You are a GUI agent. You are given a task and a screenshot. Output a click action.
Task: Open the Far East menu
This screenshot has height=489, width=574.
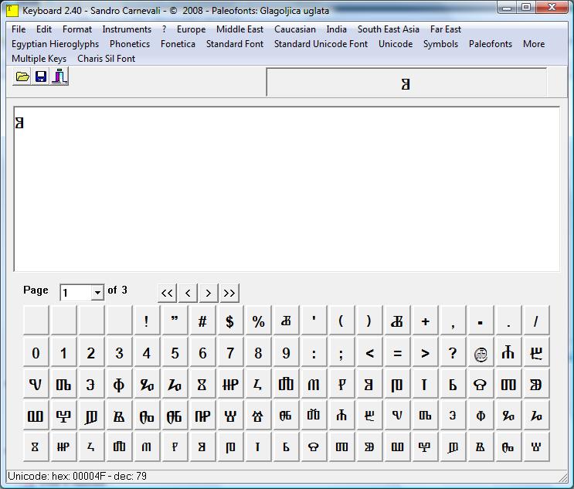tap(446, 29)
